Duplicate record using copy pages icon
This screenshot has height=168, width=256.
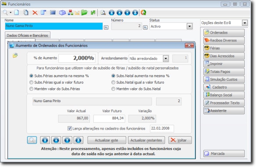(26, 13)
